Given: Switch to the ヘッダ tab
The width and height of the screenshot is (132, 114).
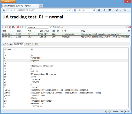Looking at the screenshot, I should 4,44.
